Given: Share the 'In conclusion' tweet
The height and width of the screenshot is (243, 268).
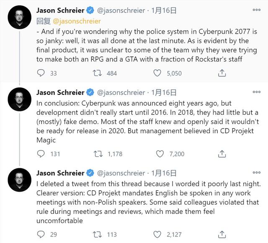Looking at the screenshot, I should click(x=222, y=154).
